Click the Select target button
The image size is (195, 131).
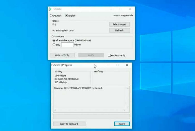[120, 24]
